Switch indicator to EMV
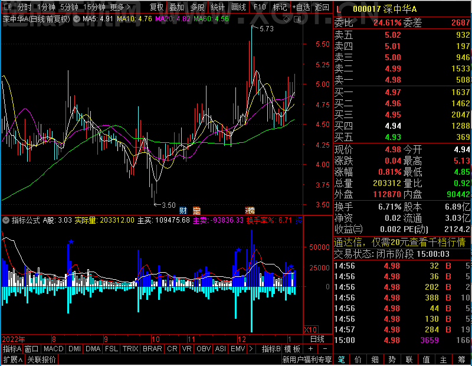The width and height of the screenshot is (472, 366). 238,349
